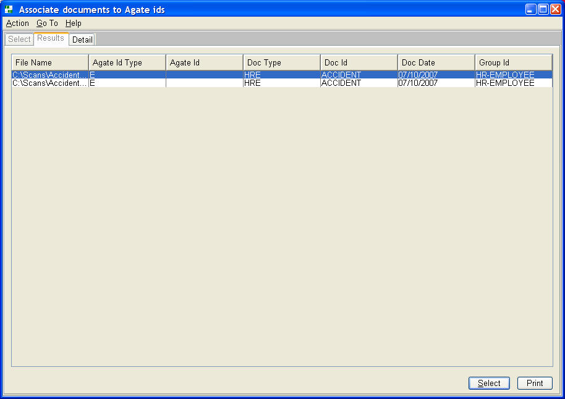The width and height of the screenshot is (565, 399).
Task: Click ACCIDENT in the highlighted first row
Action: pos(341,75)
